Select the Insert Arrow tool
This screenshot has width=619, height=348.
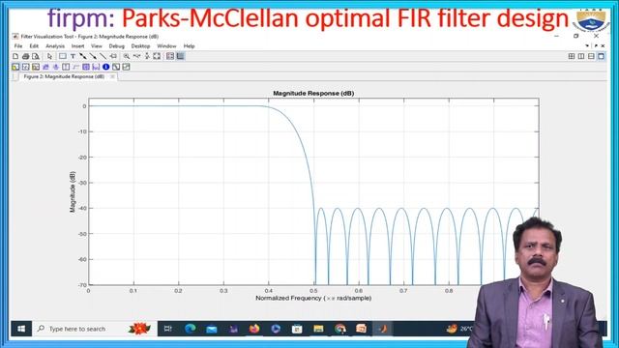93,56
